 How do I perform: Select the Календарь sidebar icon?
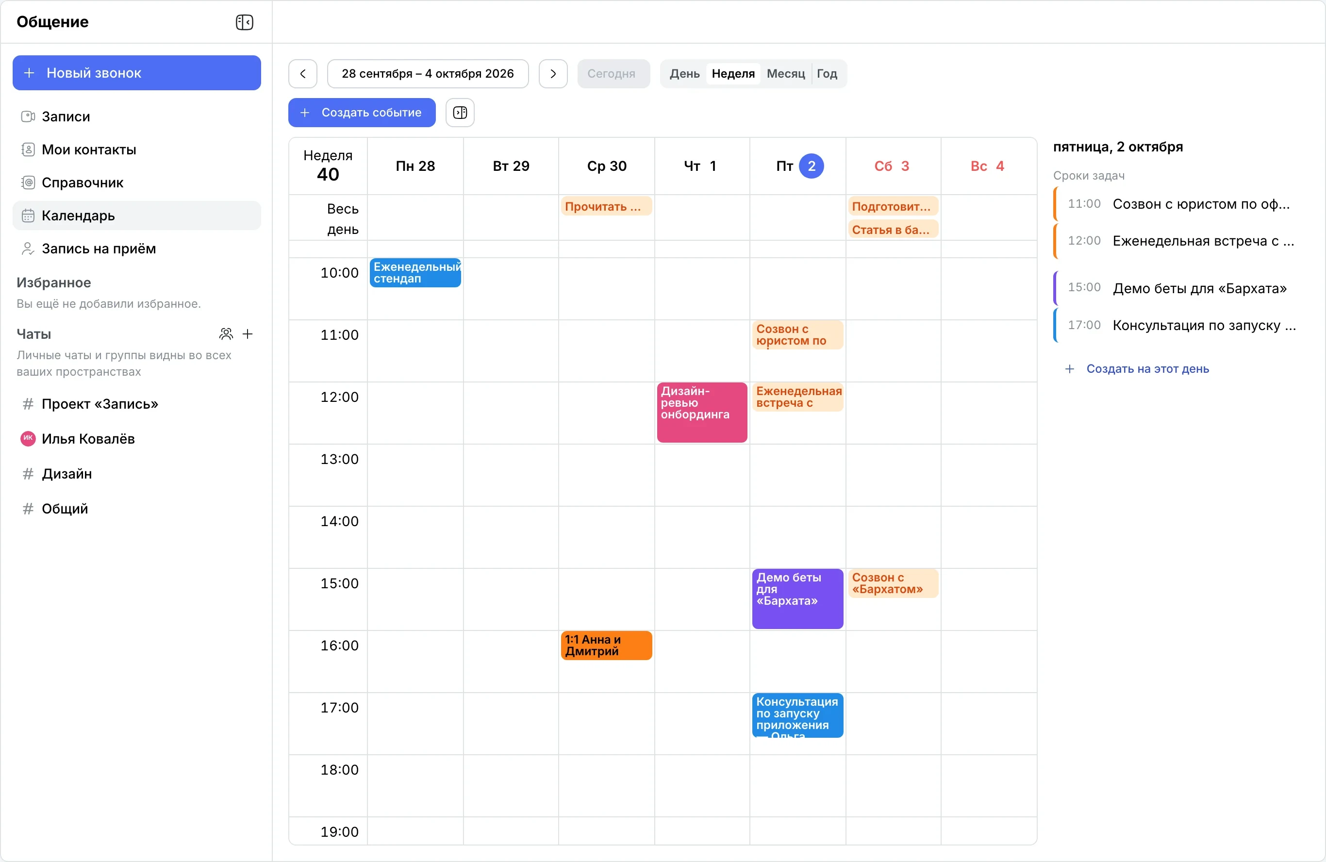[28, 215]
